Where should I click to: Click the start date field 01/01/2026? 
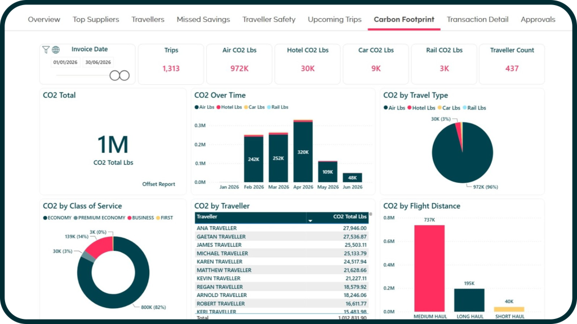(x=65, y=62)
